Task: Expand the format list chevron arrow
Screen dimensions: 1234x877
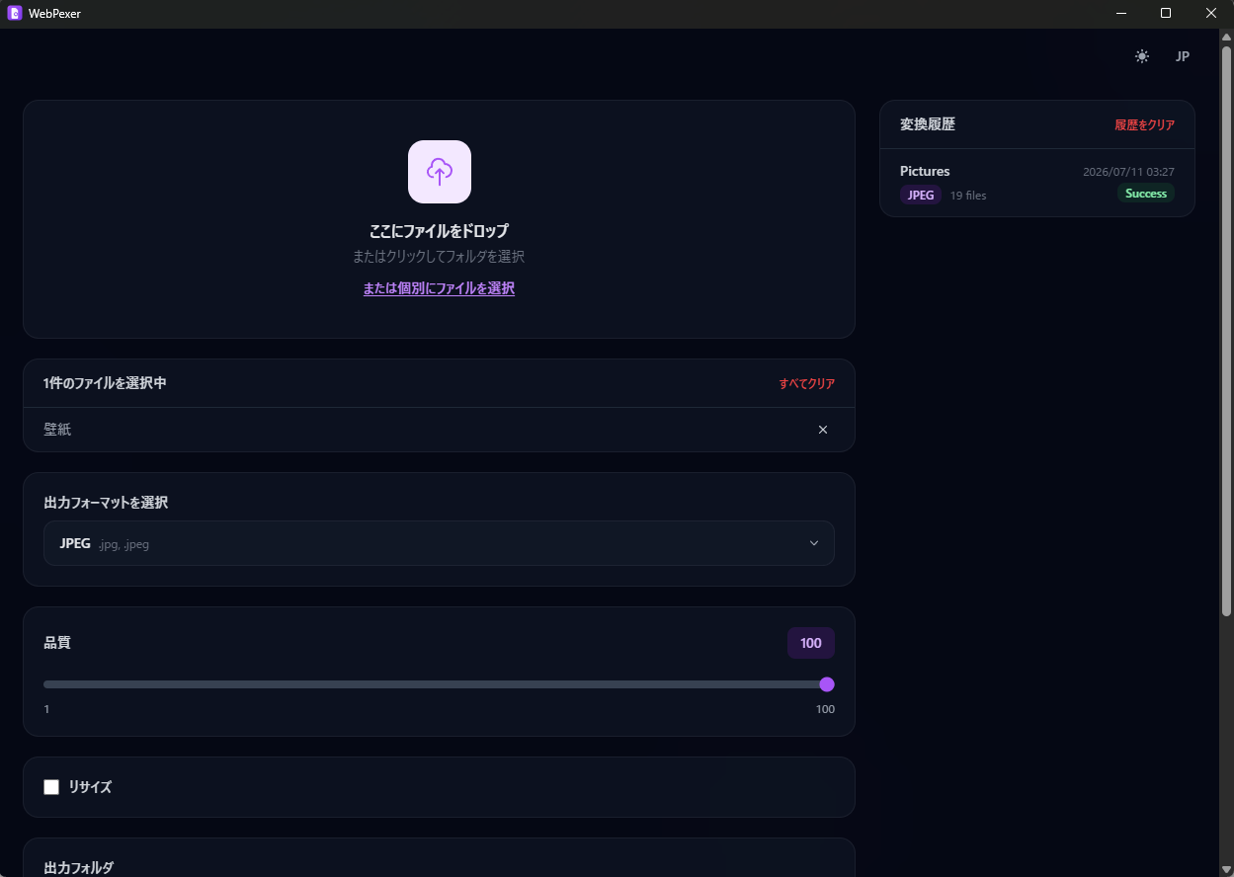Action: (814, 543)
